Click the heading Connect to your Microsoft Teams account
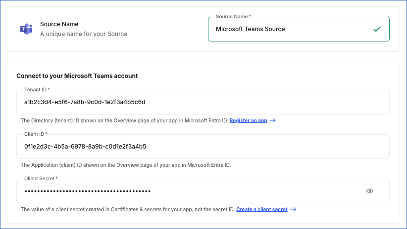The width and height of the screenshot is (407, 229). [x=77, y=76]
